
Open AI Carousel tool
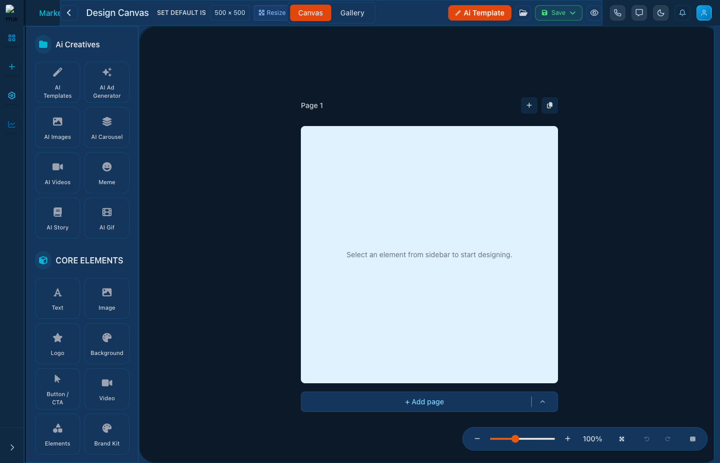coord(107,128)
